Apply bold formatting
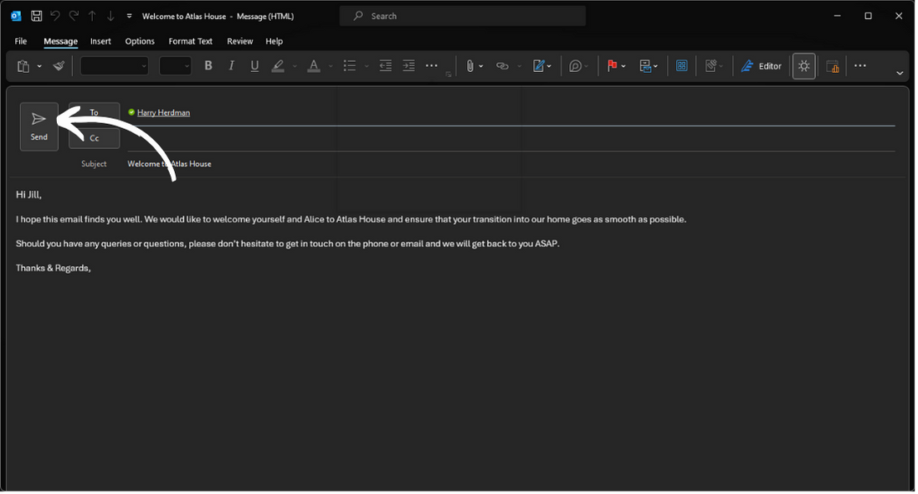Image resolution: width=918 pixels, height=494 pixels. (x=208, y=66)
